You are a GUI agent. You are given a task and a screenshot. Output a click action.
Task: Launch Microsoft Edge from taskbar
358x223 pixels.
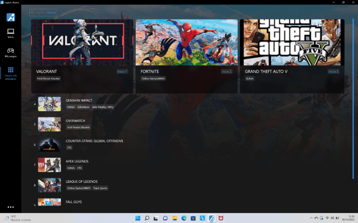184,218
